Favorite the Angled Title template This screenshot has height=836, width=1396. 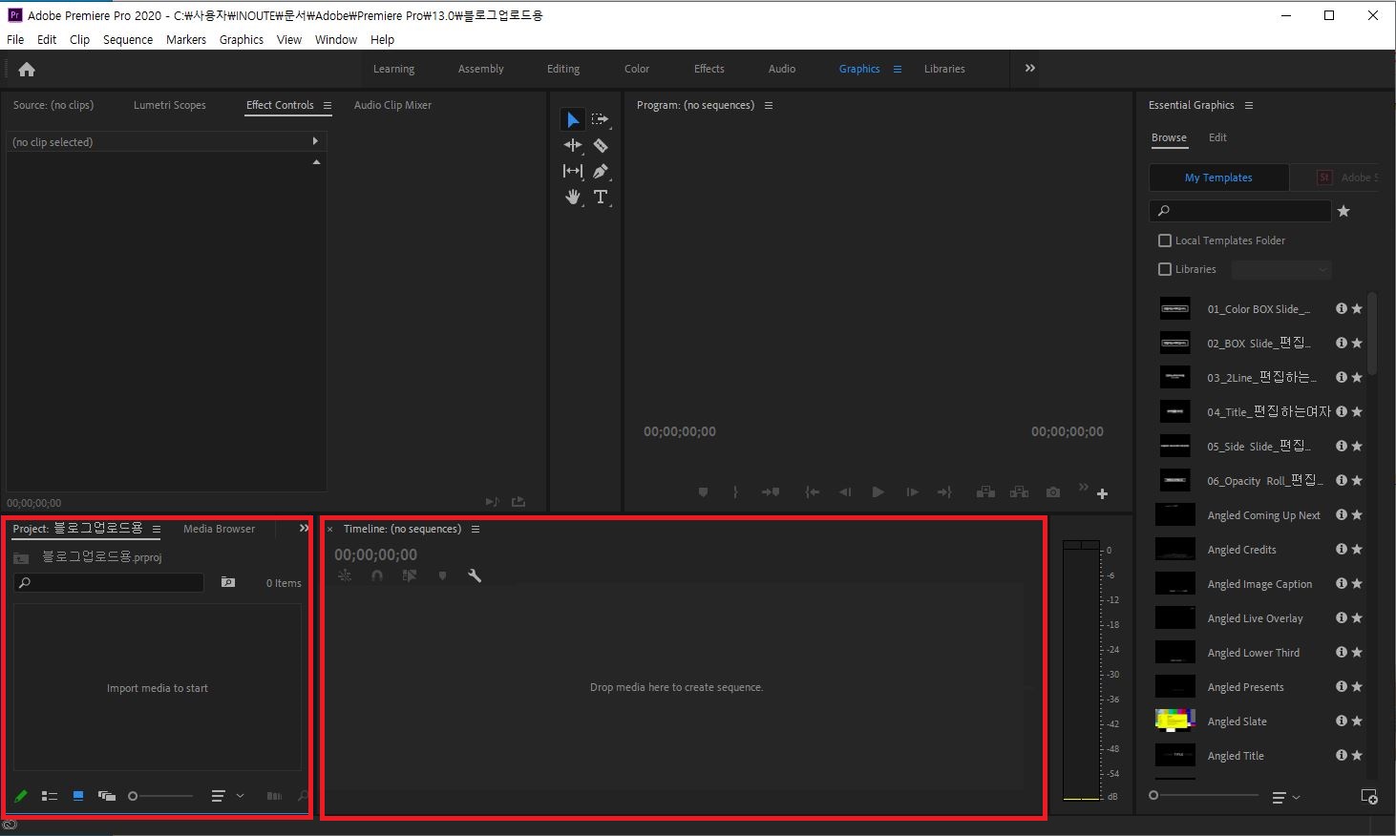tap(1357, 756)
